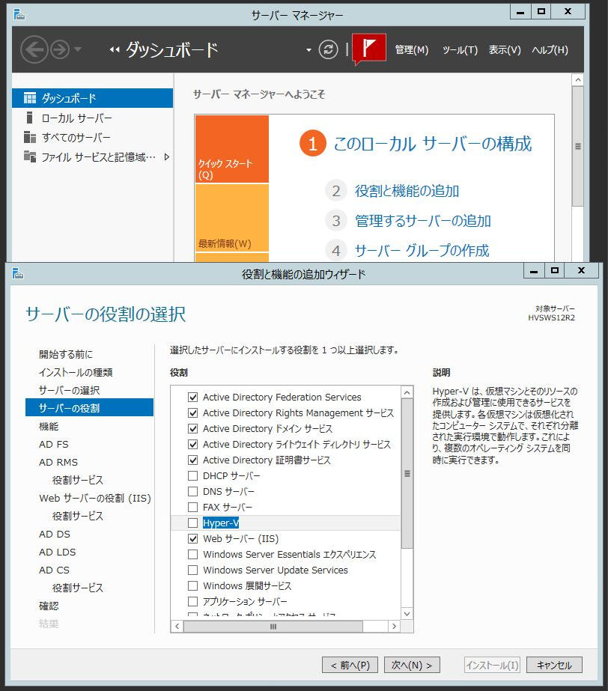
Task: Uncheck Active Directory Rights Management サービス
Action: coord(192,413)
